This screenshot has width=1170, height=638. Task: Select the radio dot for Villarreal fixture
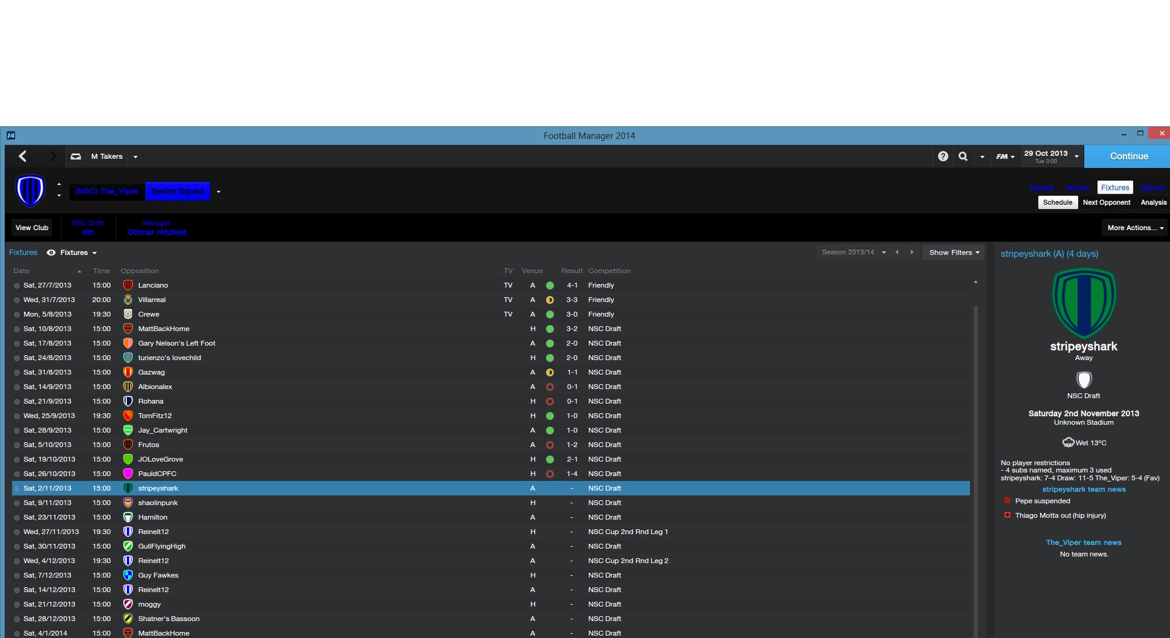(x=17, y=300)
